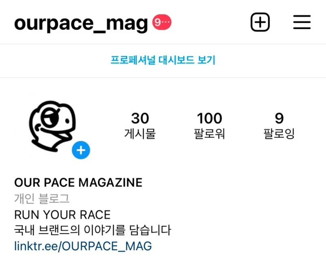Tap the 개인 블로그 category label

42,199
